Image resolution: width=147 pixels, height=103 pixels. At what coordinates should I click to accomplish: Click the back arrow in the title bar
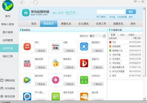(23, 3)
